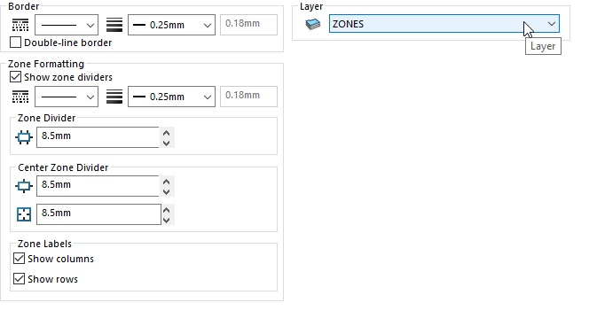Open the Zone Formatting line style dropdown

[67, 97]
